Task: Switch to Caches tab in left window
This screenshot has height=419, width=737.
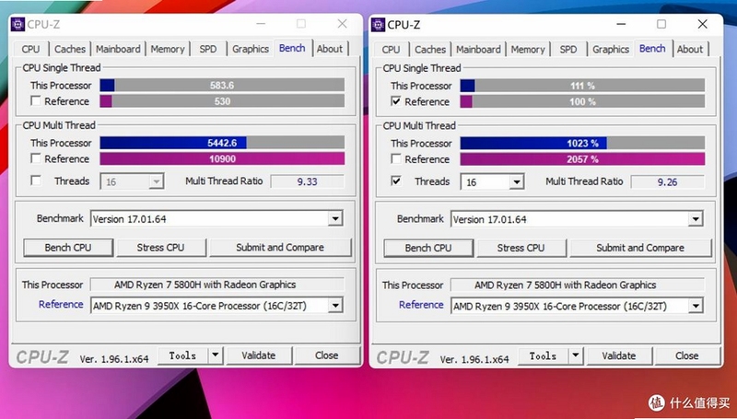Action: point(70,49)
